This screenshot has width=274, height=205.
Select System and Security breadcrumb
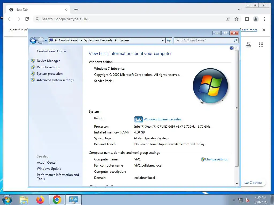(98, 40)
